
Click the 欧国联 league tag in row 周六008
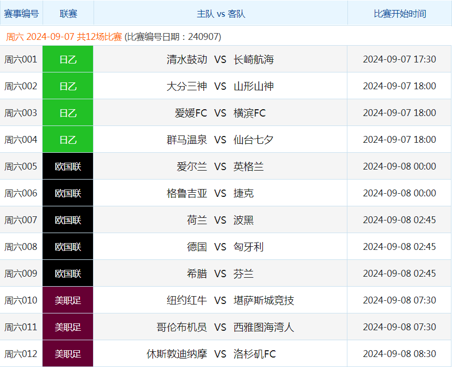[x=68, y=247]
